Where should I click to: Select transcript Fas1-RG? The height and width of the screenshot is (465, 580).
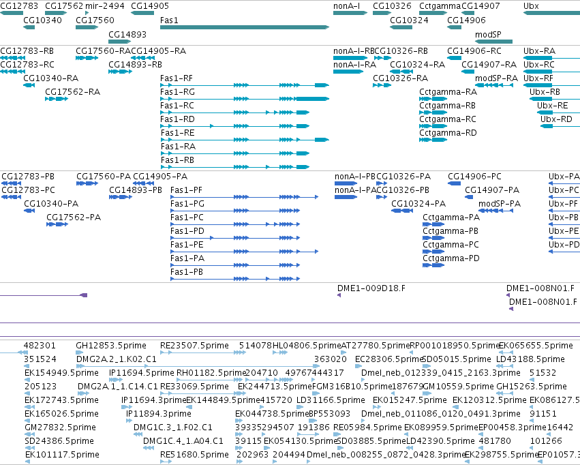pyautogui.click(x=177, y=92)
